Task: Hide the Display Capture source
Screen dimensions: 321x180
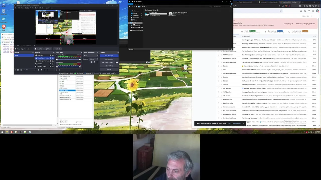Action: tap(50, 66)
